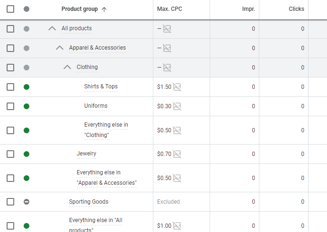
Task: Select the Sporting Goods row checkbox
Action: [10, 202]
